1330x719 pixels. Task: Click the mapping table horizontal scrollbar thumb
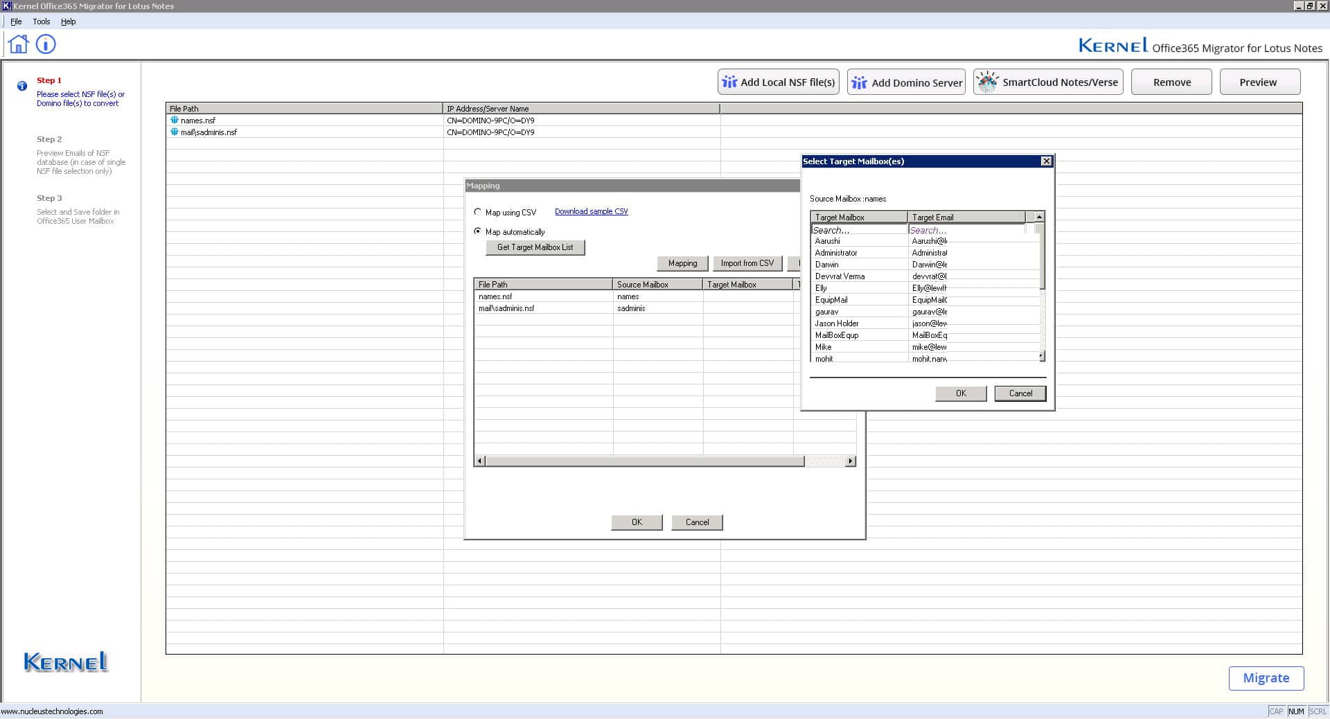click(x=644, y=461)
